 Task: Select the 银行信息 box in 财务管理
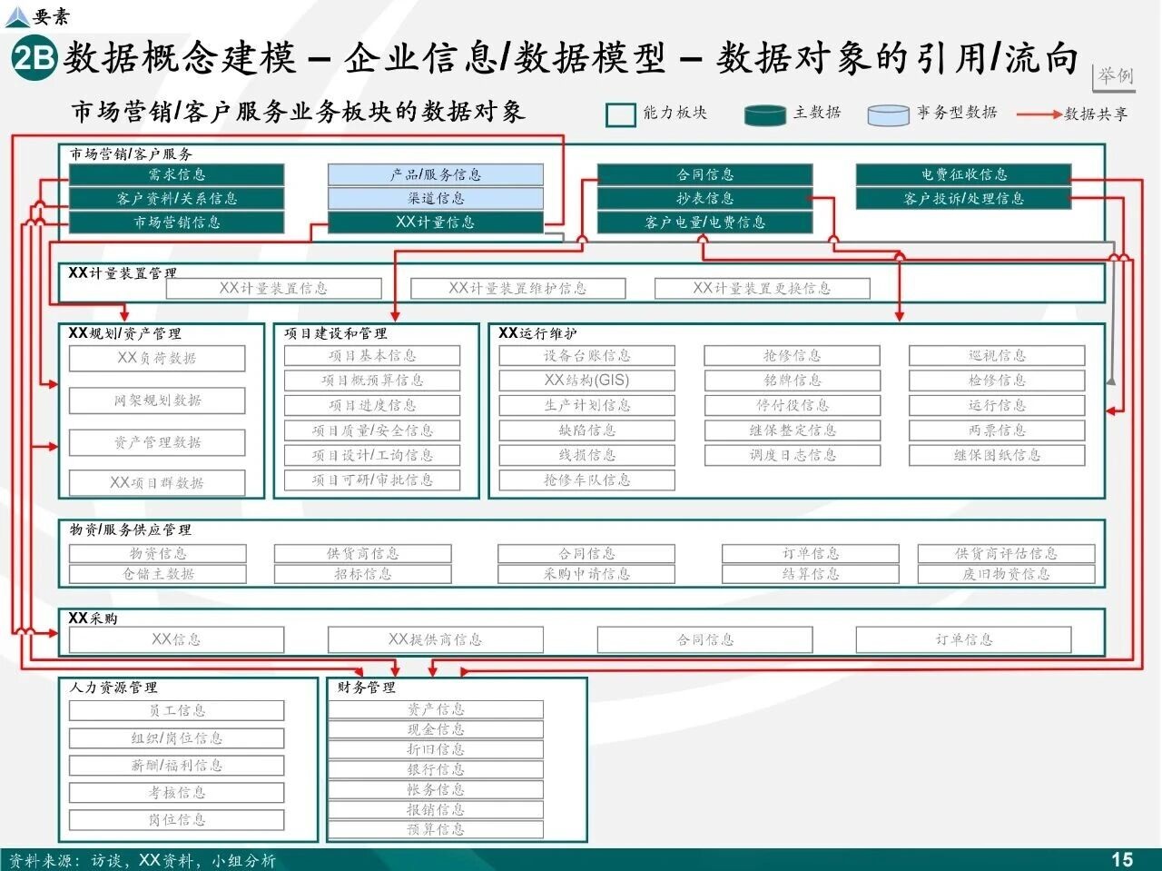(435, 769)
